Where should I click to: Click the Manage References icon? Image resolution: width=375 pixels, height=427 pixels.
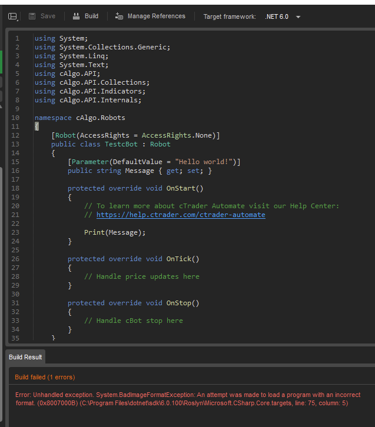tap(119, 16)
